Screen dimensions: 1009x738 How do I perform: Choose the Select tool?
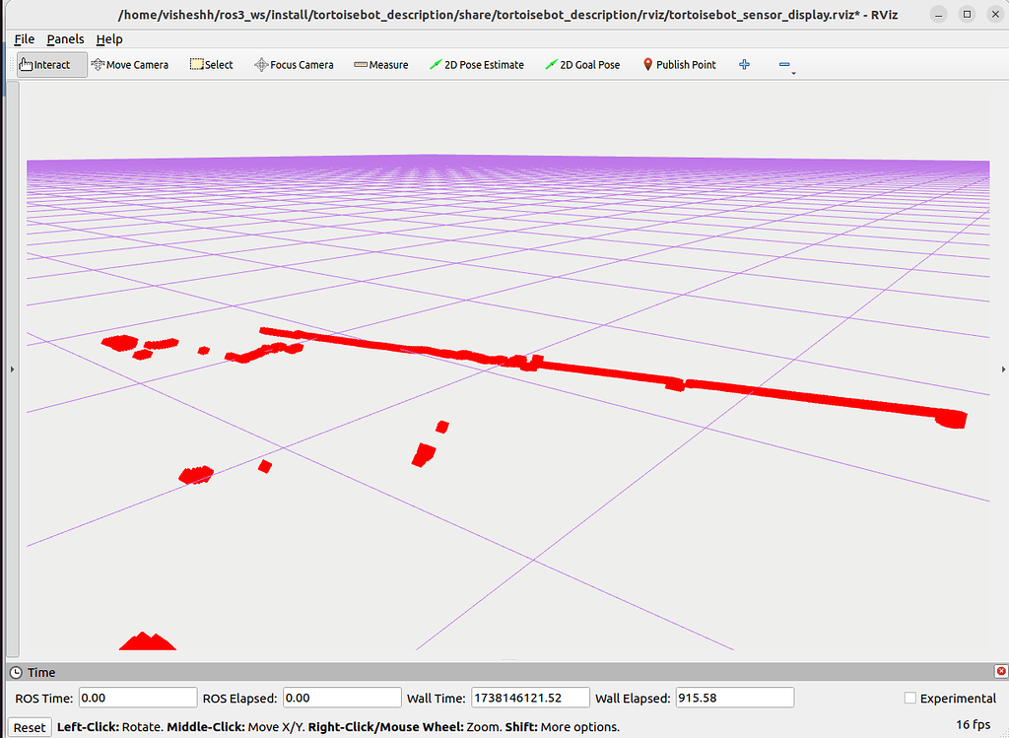[210, 64]
